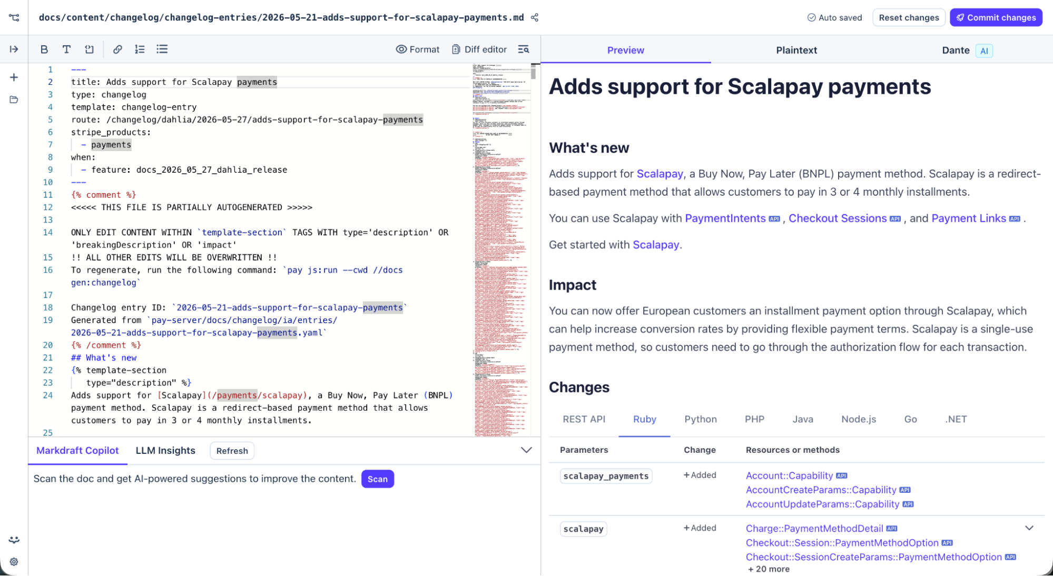Insert a numbered list
Viewport: 1053px width, 576px height.
coord(140,49)
